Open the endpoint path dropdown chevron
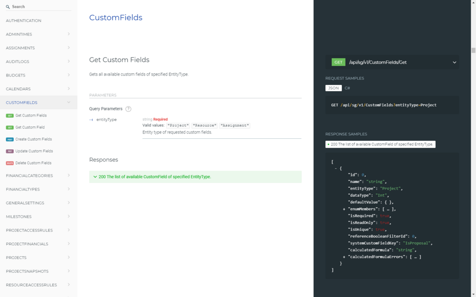The width and height of the screenshot is (476, 297). coord(454,62)
